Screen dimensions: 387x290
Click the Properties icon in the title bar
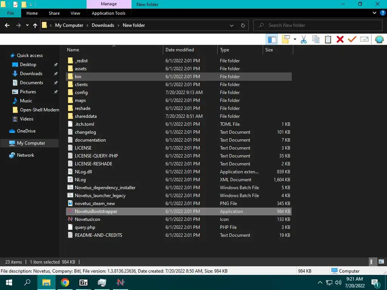15,4
